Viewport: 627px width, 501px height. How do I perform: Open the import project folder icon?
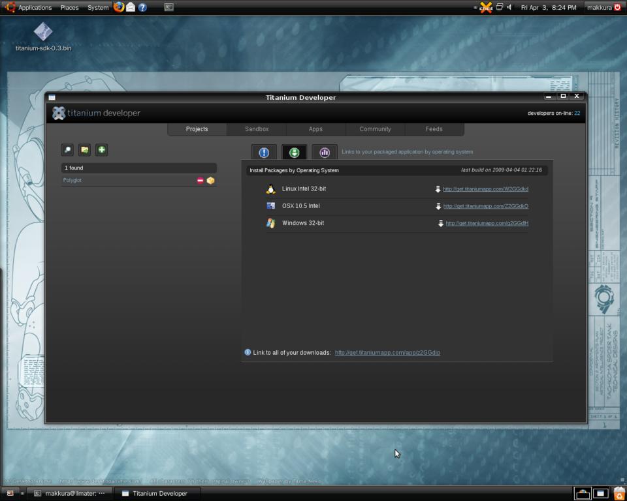(x=84, y=150)
